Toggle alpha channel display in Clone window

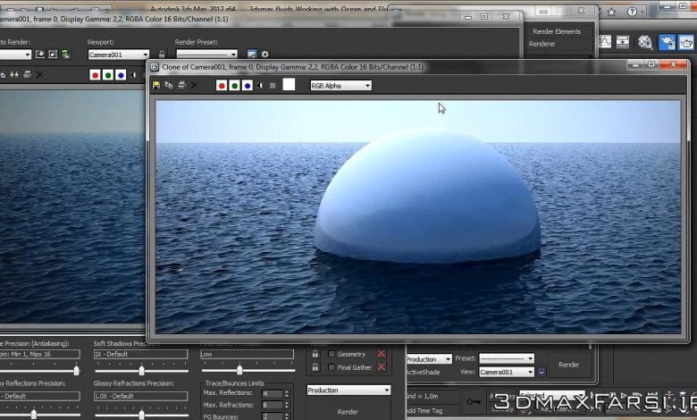[x=260, y=85]
